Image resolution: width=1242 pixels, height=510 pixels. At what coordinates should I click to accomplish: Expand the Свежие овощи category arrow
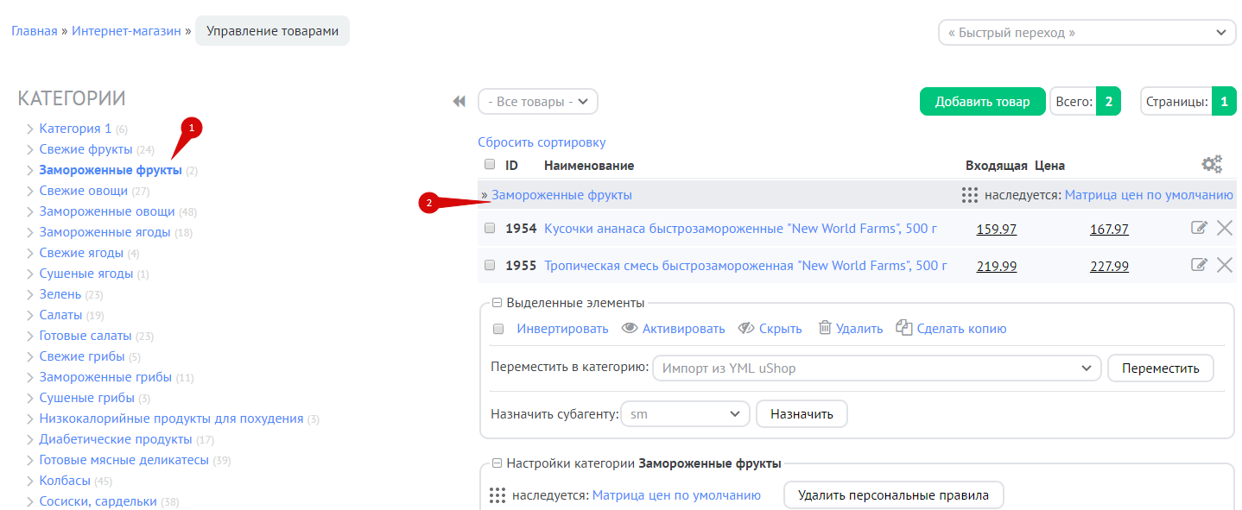point(30,191)
